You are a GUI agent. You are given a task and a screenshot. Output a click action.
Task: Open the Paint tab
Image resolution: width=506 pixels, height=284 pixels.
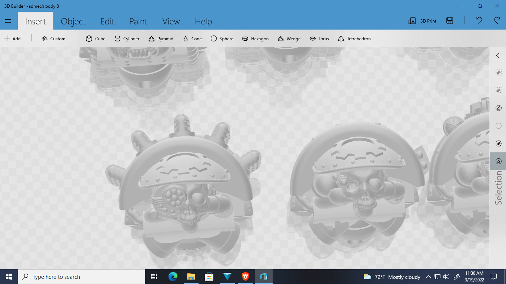[138, 21]
